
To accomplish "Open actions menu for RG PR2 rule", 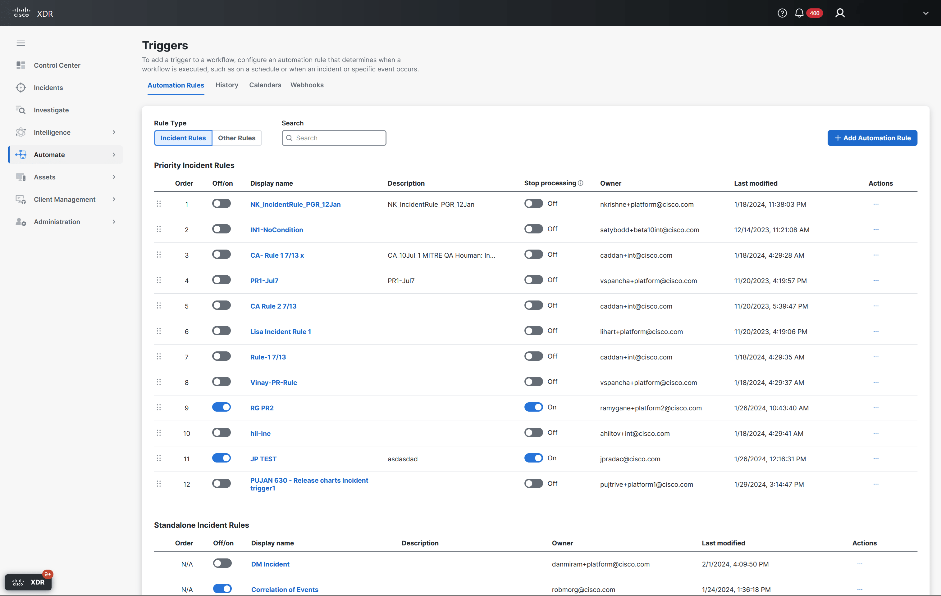I will (876, 408).
